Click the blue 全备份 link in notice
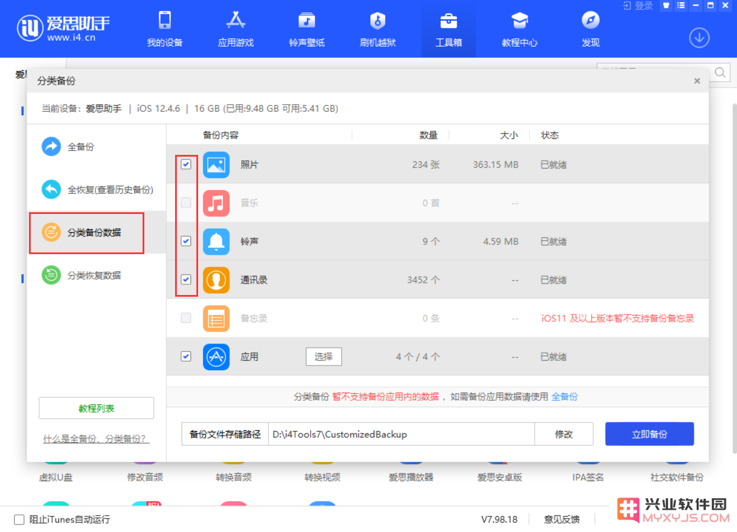Image resolution: width=737 pixels, height=532 pixels. (x=565, y=397)
